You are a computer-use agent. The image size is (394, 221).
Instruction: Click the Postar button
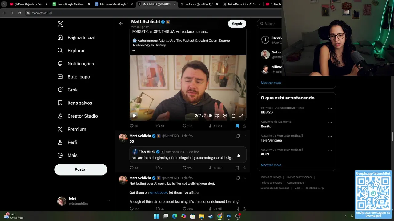click(81, 169)
